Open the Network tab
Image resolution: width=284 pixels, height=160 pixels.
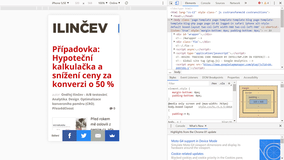pos(235,3)
